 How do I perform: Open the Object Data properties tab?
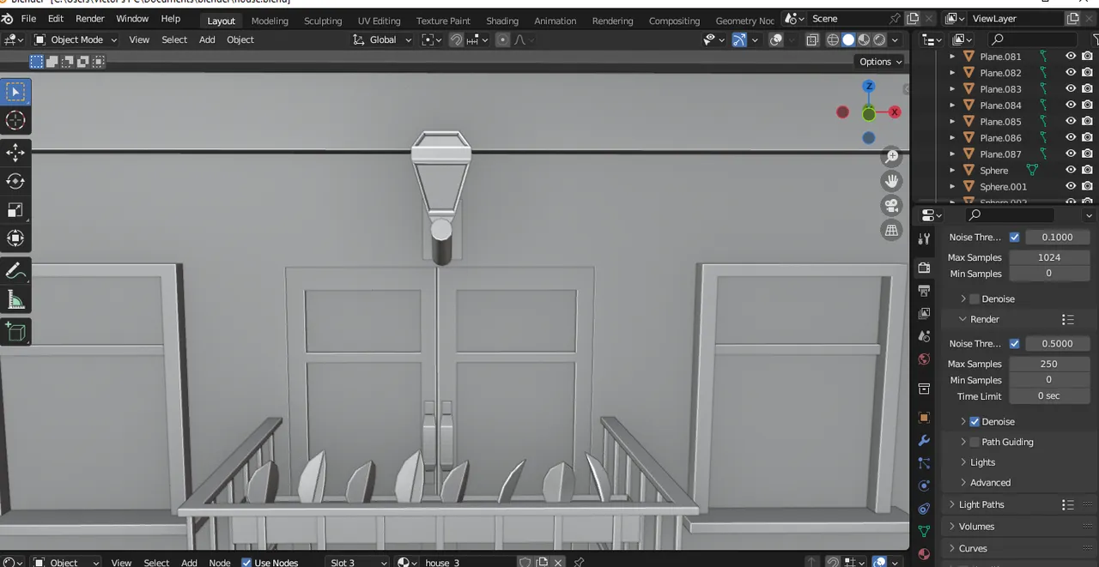tap(924, 532)
